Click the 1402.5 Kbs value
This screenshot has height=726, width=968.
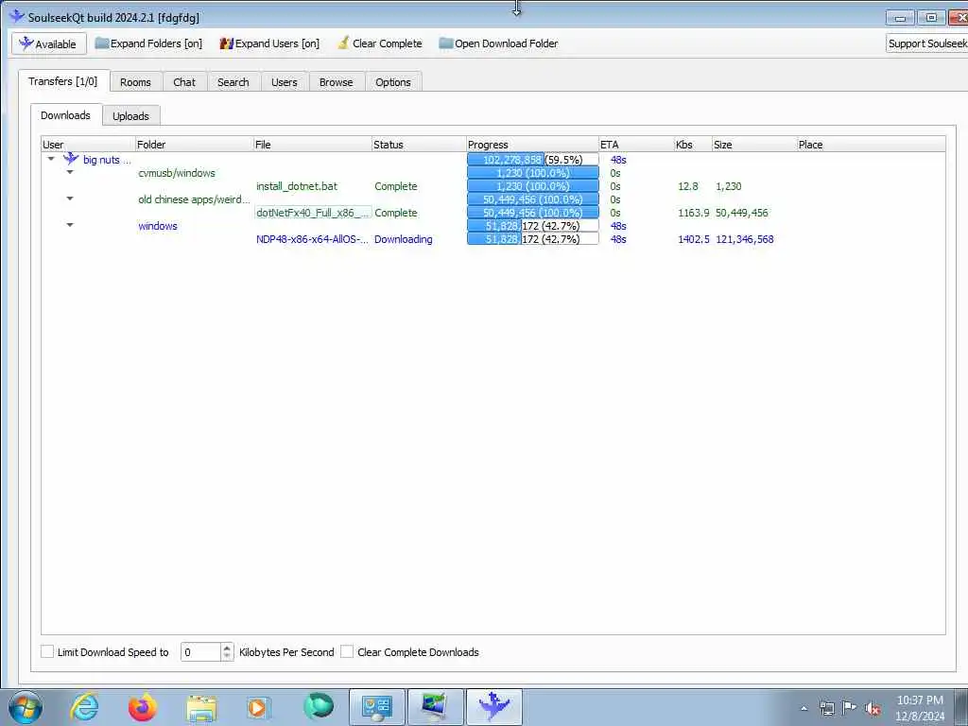[x=693, y=239]
